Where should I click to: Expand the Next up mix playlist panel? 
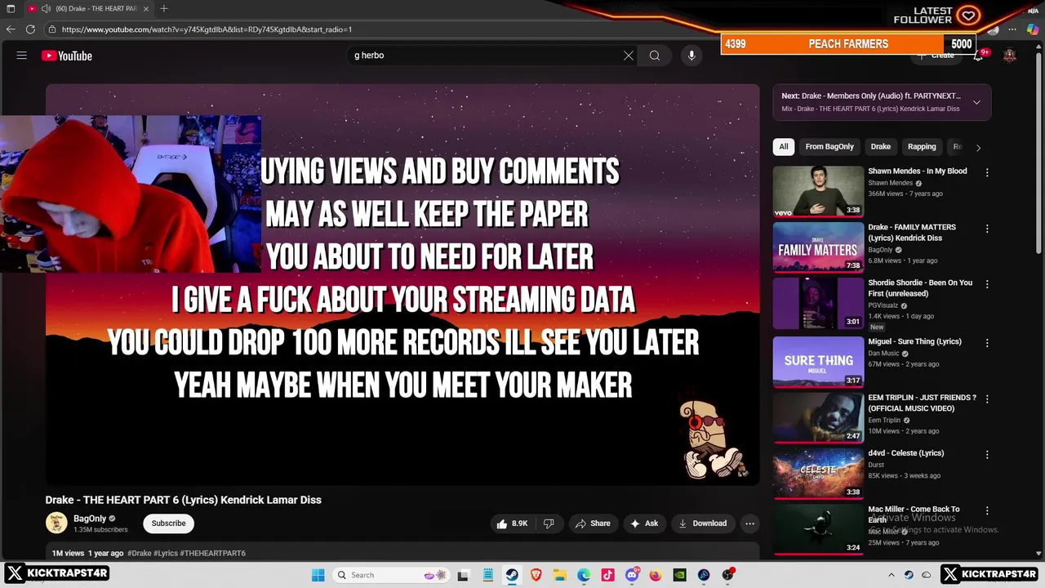976,102
